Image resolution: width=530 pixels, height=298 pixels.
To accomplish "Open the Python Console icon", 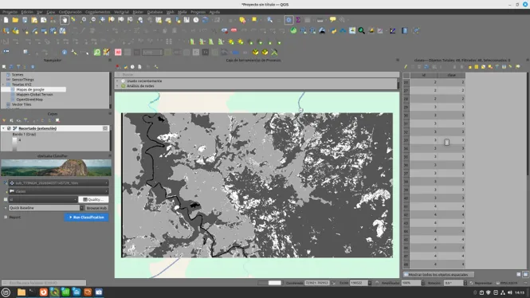I will pyautogui.click(x=334, y=31).
